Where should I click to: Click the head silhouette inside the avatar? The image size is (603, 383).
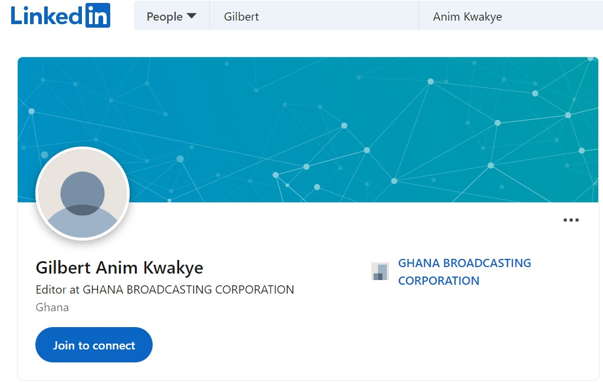click(x=83, y=190)
